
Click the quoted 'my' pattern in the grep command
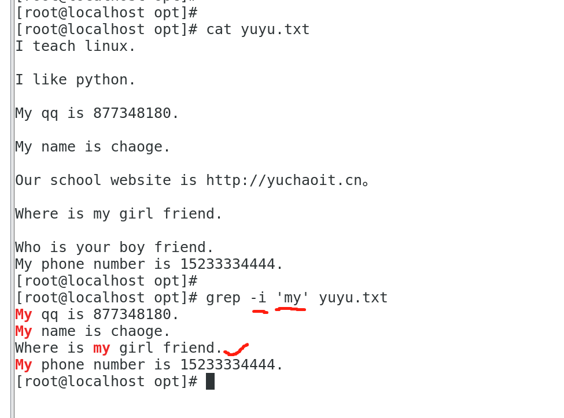[293, 298]
